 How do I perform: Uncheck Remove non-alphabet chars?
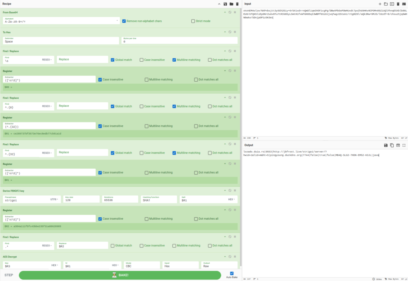tap(124, 21)
